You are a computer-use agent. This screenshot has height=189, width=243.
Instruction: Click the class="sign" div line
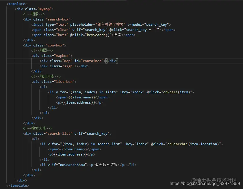tap(64, 66)
